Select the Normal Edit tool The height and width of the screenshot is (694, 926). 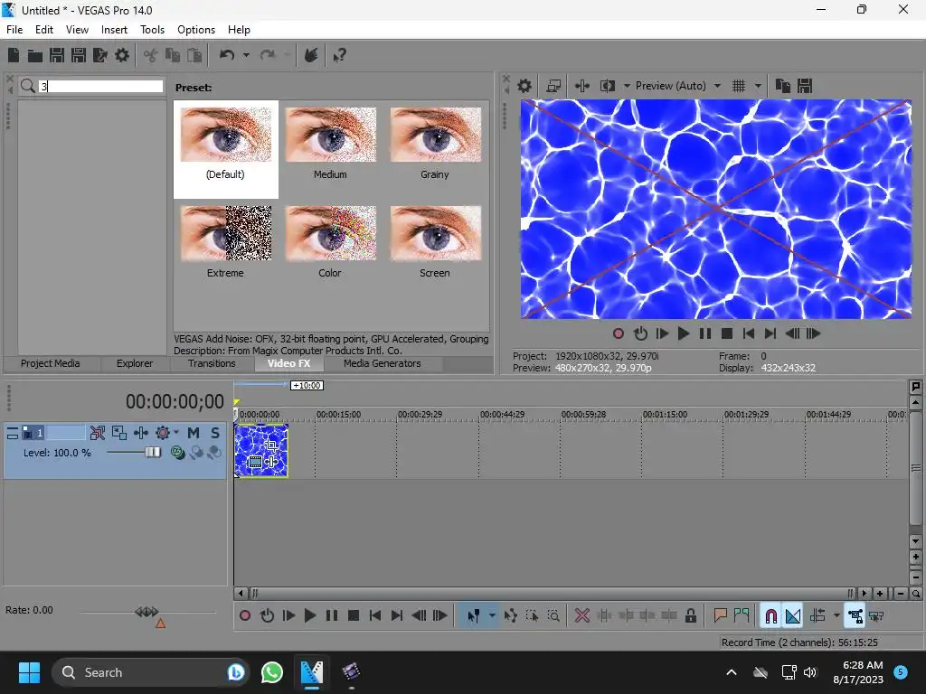(474, 616)
